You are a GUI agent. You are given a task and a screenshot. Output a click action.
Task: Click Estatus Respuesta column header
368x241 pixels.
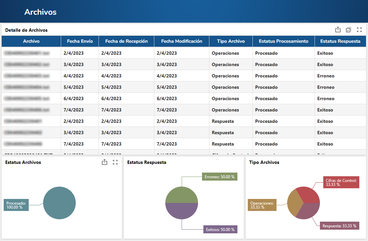[340, 41]
